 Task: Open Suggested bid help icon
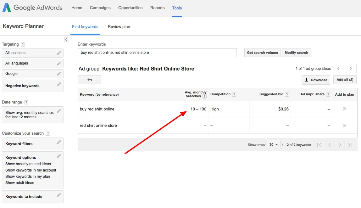tap(287, 94)
